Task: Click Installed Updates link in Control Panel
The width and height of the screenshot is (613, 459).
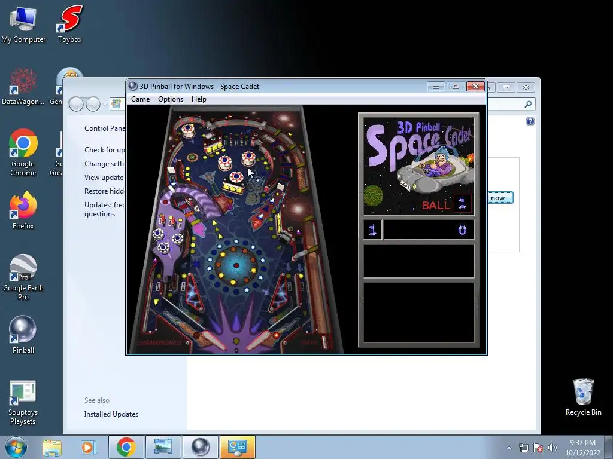Action: tap(111, 414)
